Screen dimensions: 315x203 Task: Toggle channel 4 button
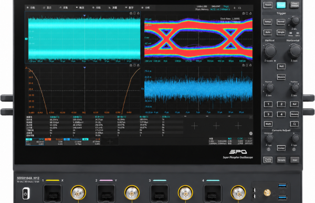point(281,114)
